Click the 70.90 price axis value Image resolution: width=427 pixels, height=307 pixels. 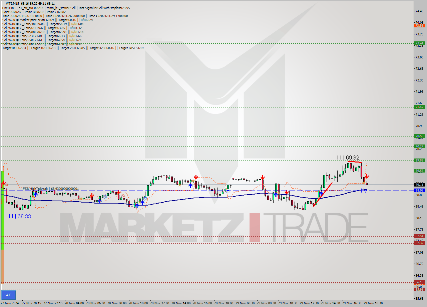tap(420, 126)
